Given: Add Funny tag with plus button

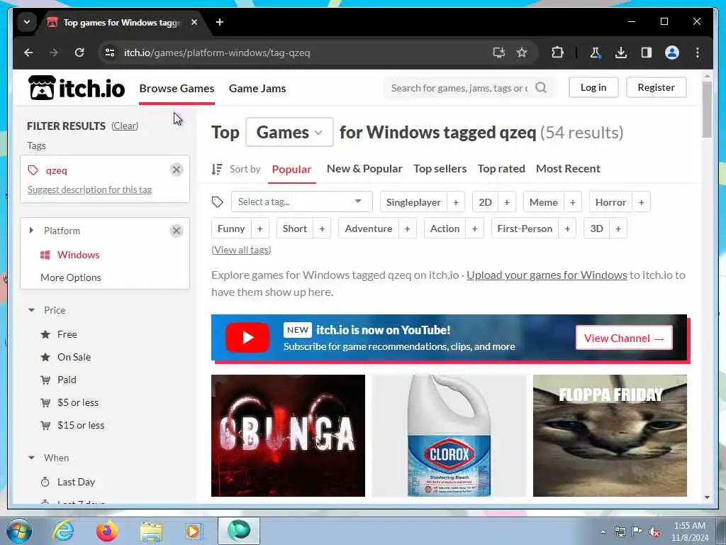Looking at the screenshot, I should click(x=259, y=229).
